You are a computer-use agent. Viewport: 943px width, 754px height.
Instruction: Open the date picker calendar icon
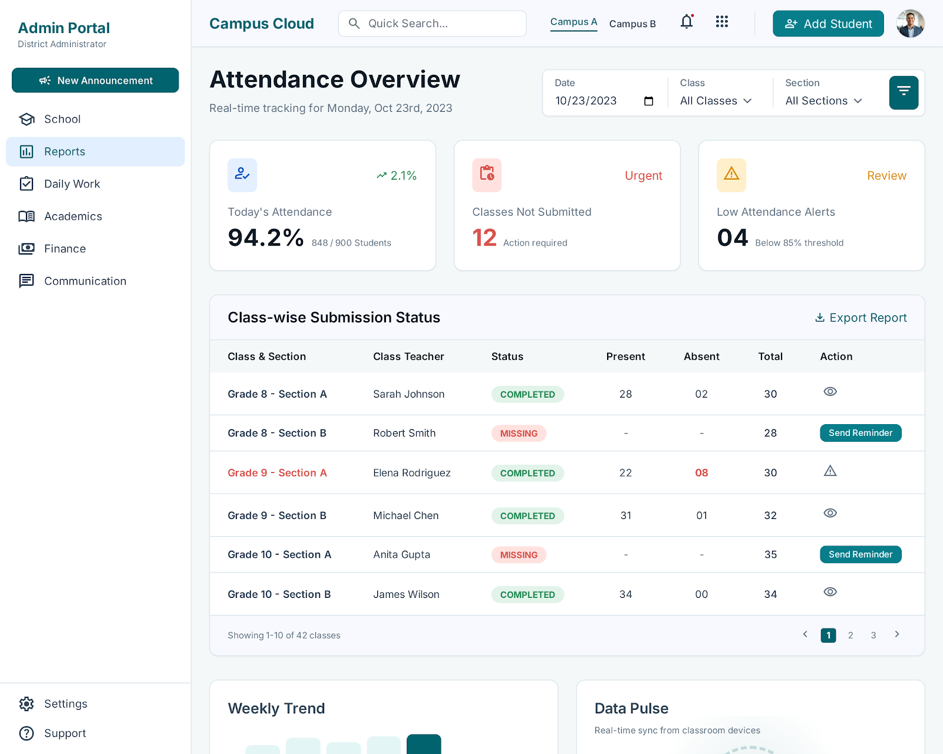pos(649,101)
